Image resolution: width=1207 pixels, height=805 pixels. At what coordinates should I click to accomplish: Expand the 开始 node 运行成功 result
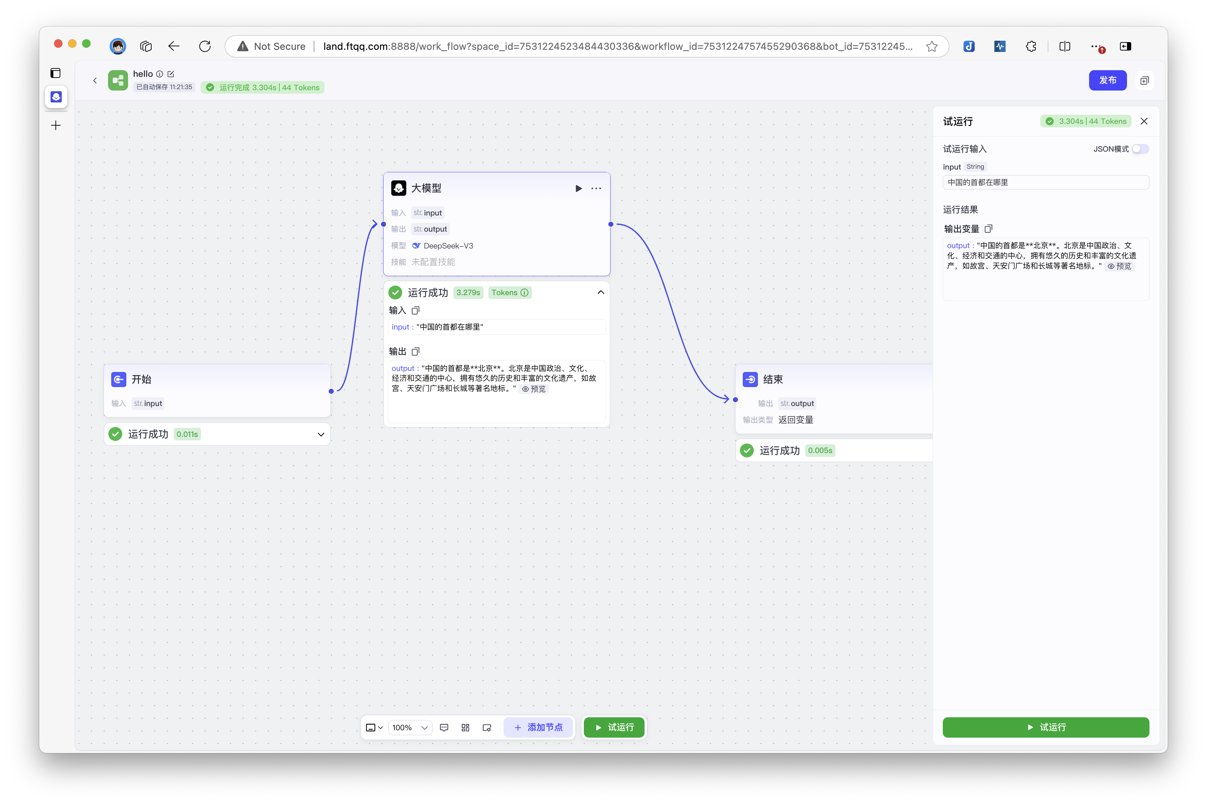pos(321,434)
